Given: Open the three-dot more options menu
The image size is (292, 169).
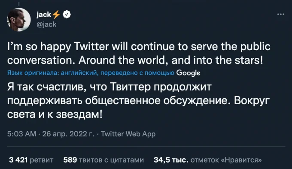Looking at the screenshot, I should [281, 14].
